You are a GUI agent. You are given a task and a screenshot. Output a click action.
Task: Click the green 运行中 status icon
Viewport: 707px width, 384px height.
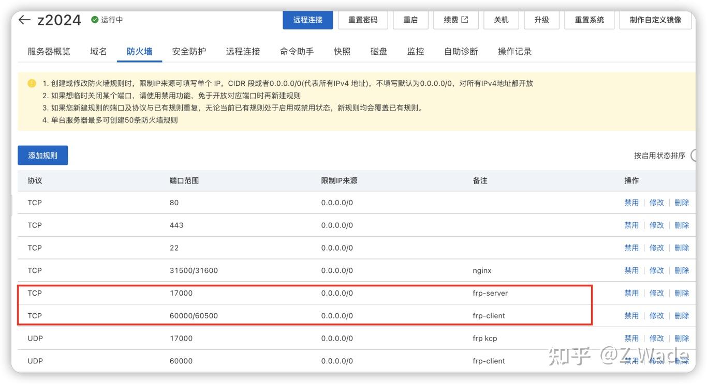(94, 20)
